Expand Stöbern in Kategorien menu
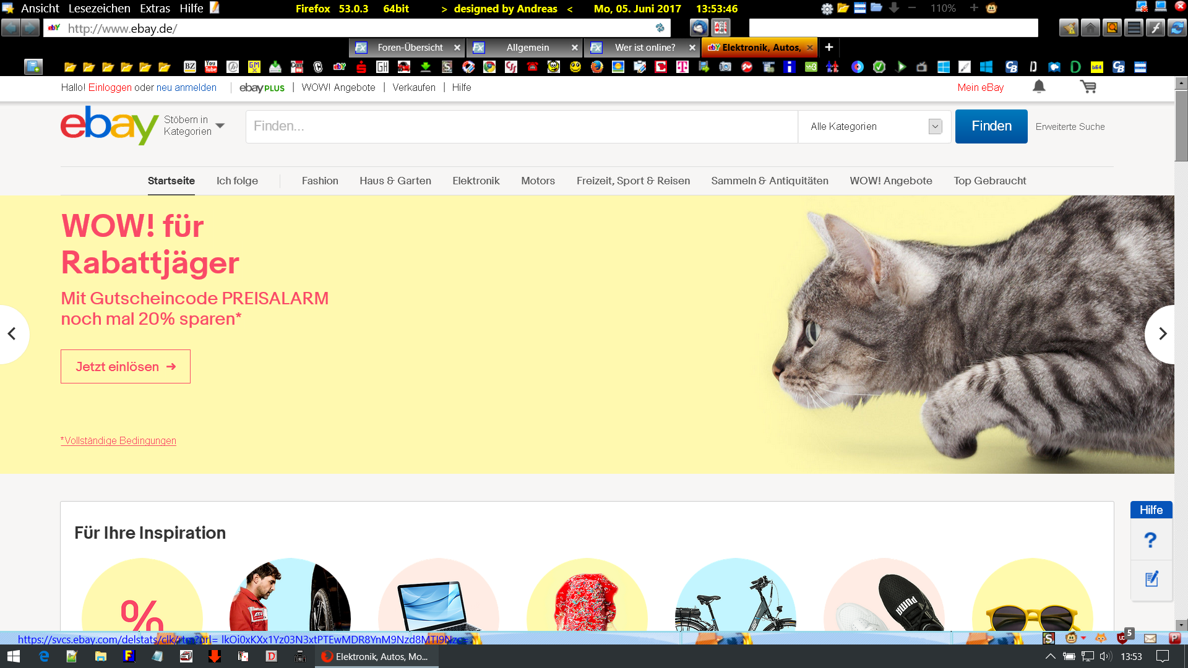The image size is (1188, 668). [x=194, y=126]
